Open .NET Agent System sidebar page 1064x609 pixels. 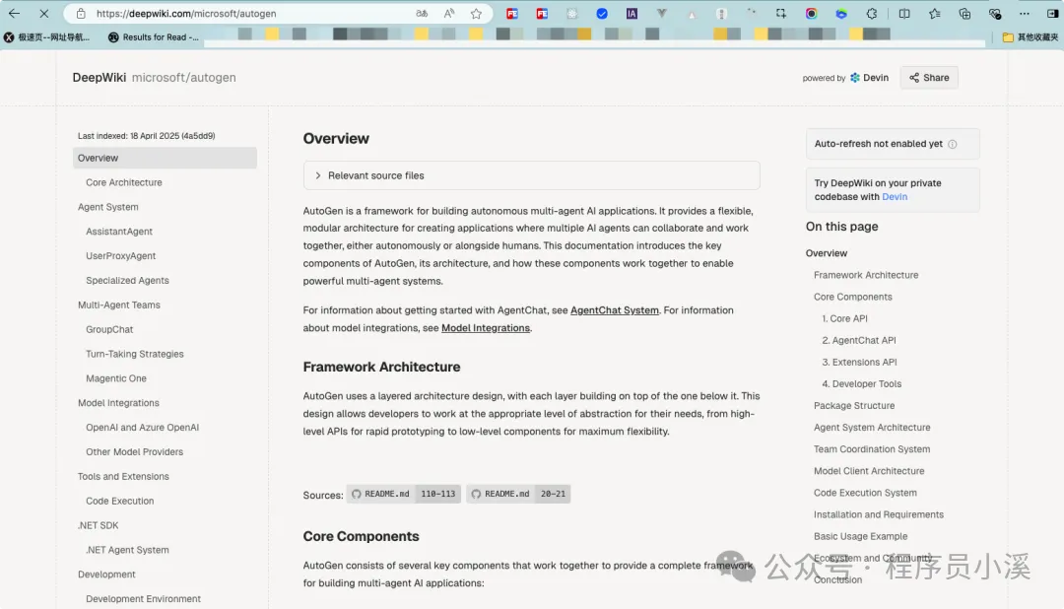127,550
